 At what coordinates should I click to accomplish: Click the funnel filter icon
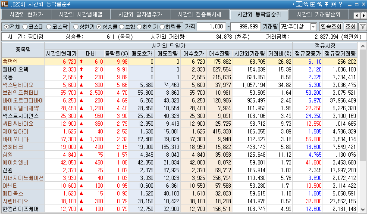tap(363, 27)
